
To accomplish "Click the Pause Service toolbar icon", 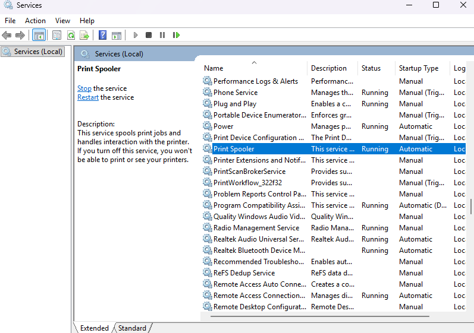I will [162, 36].
